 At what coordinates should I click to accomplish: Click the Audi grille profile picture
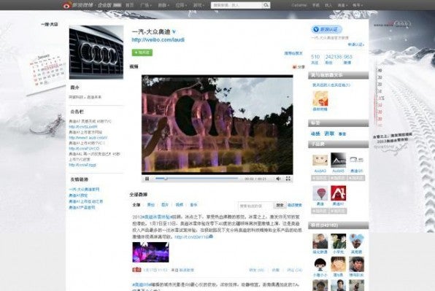coord(96,52)
